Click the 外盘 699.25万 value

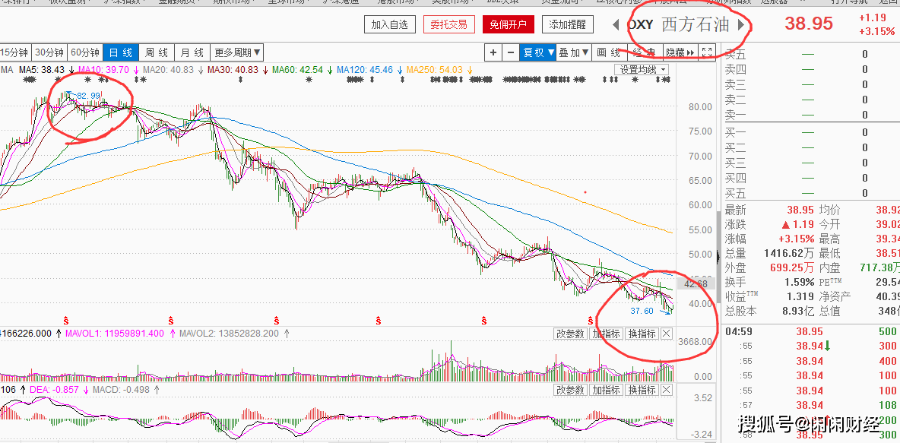coord(793,267)
